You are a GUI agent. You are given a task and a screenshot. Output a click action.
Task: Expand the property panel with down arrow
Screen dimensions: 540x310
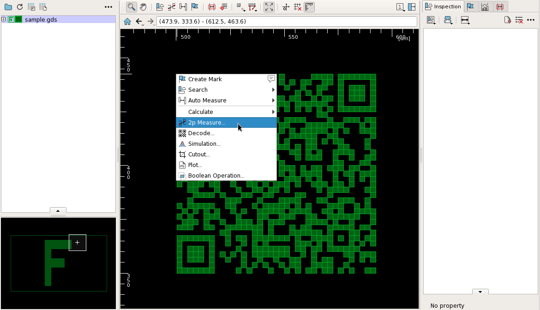(480, 292)
